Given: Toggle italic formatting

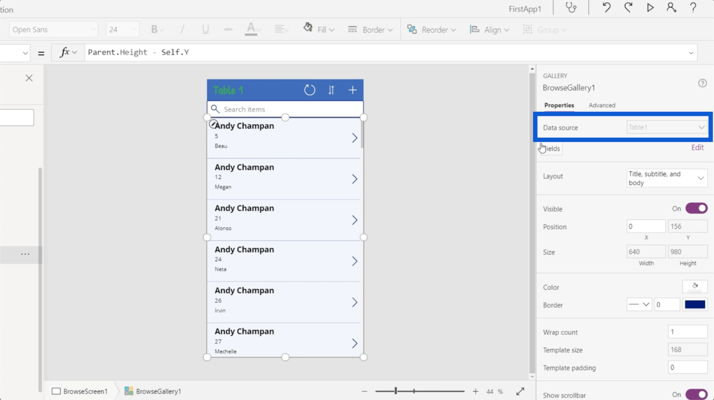Looking at the screenshot, I should (182, 29).
